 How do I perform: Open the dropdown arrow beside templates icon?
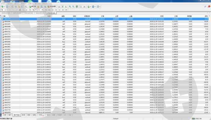100,7
